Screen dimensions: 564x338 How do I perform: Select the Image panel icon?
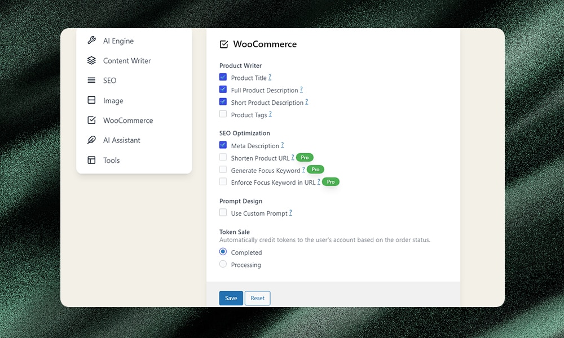92,100
